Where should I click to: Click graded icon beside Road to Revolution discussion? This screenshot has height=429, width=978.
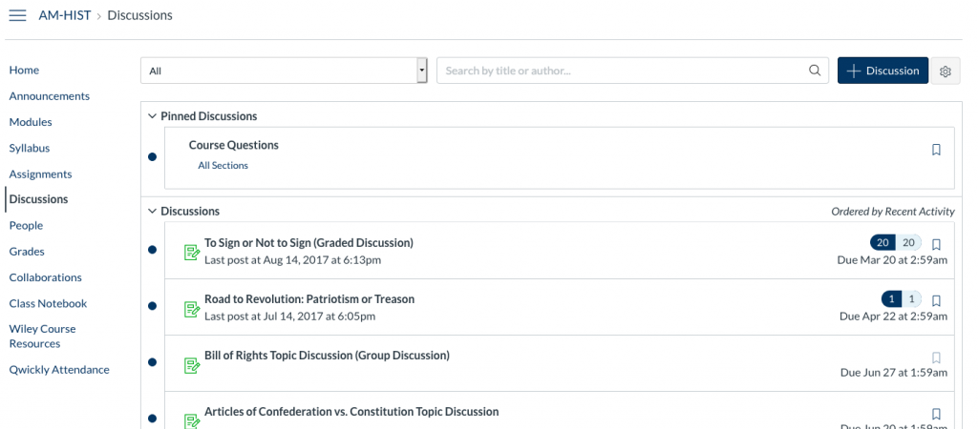tap(192, 308)
